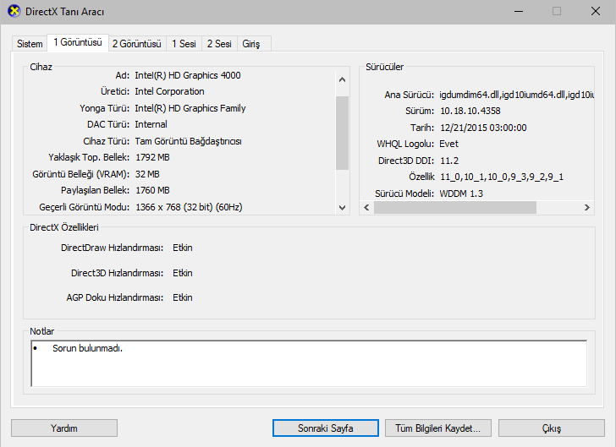Screen dimensions: 616x447
Task: Click the DirectX Tanı Aracı title bar icon
Action: coord(14,11)
